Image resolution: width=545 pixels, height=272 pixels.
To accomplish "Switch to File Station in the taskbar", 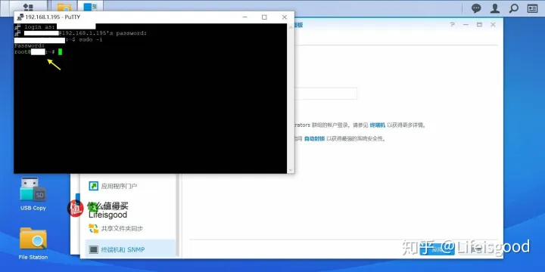I will pyautogui.click(x=64, y=7).
